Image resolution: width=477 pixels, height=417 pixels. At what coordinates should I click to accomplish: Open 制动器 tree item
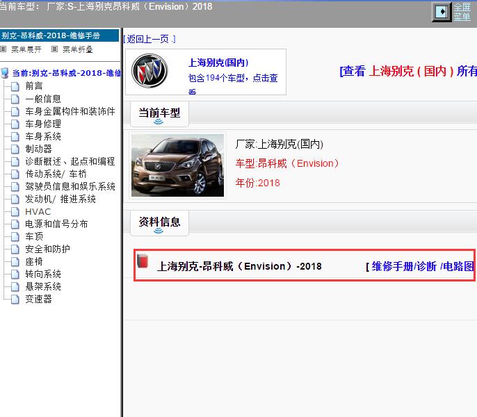coord(39,149)
